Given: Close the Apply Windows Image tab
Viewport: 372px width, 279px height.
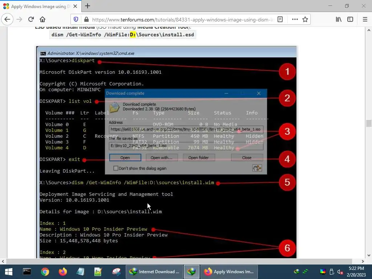Looking at the screenshot, I should (75, 6).
